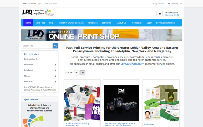Image resolution: width=203 pixels, height=127 pixels.
Task: Select the Menus category link
Action: (x=27, y=76)
